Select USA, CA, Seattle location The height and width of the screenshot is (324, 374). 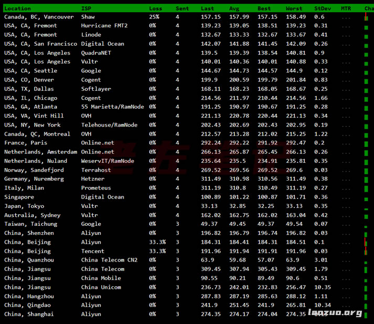[x=30, y=71]
